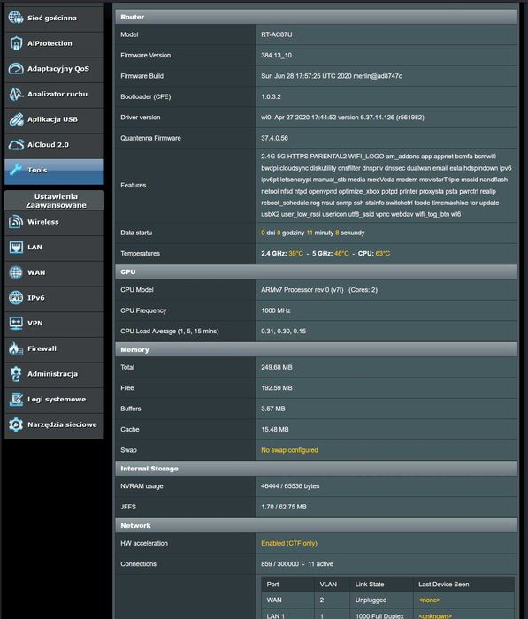
Task: Click NVRAM usage 46444 / 65536 bytes
Action: pyautogui.click(x=290, y=486)
